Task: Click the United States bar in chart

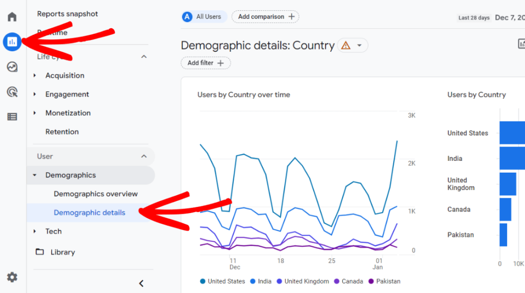Action: tap(512, 133)
